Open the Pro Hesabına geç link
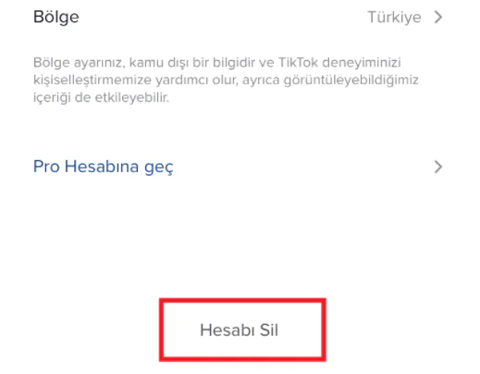This screenshot has height=374, width=480. [103, 167]
